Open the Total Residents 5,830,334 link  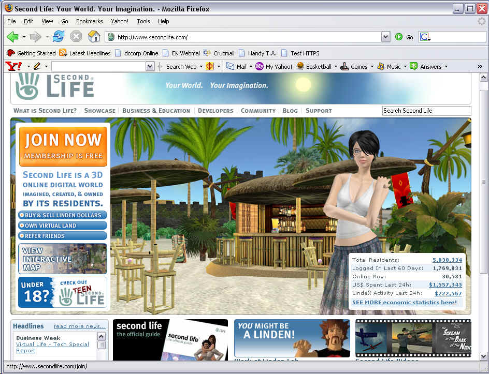[447, 260]
